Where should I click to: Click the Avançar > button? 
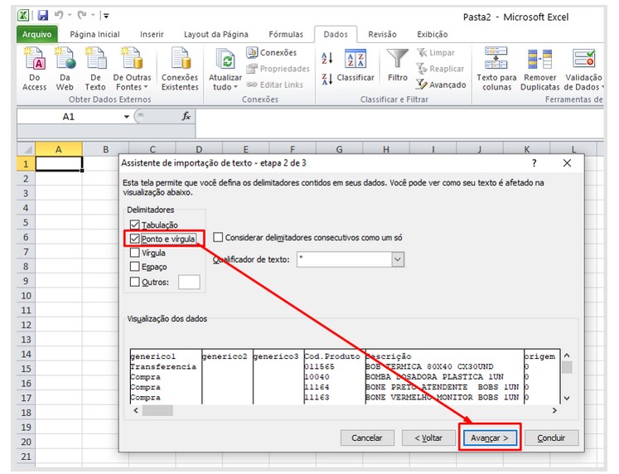pyautogui.click(x=490, y=438)
